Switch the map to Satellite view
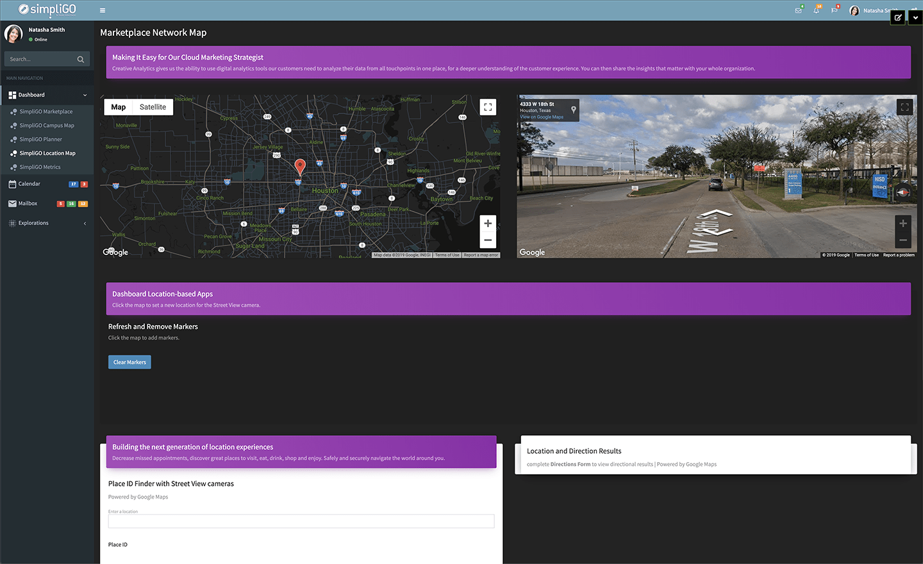The image size is (923, 564). coord(153,107)
